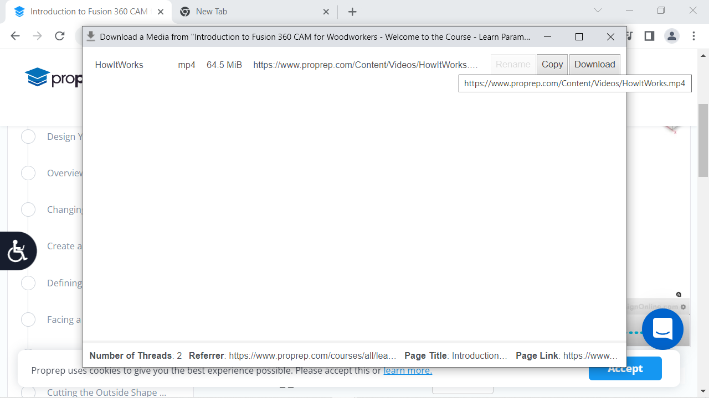Viewport: 709px width, 398px height.
Task: Open the Chrome side panel icon
Action: (649, 36)
